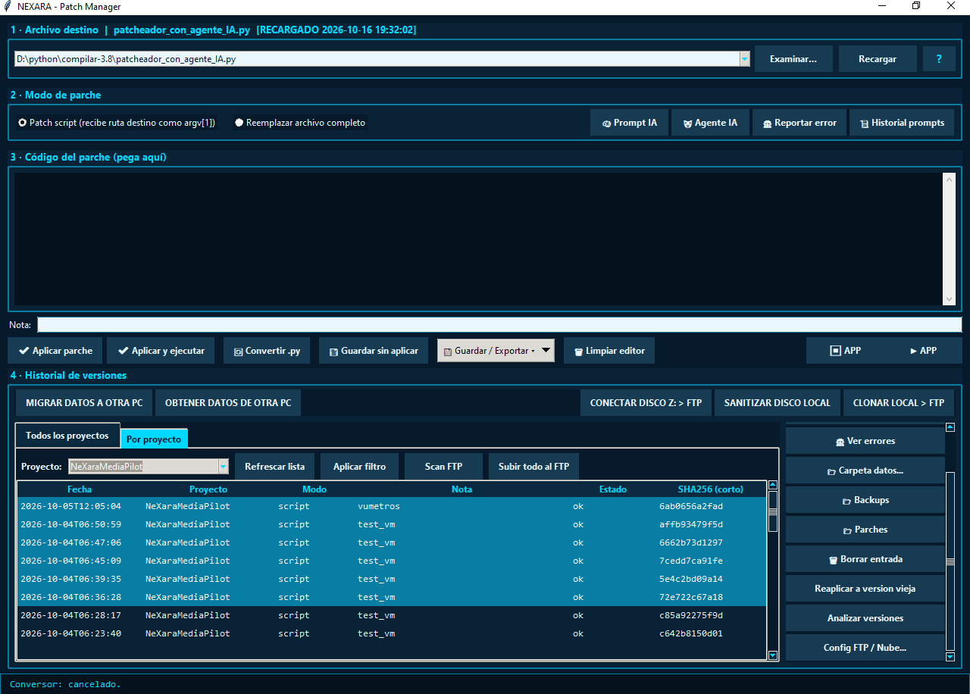Open Ver errores panel
Screen dimensions: 970x694
tap(865, 441)
